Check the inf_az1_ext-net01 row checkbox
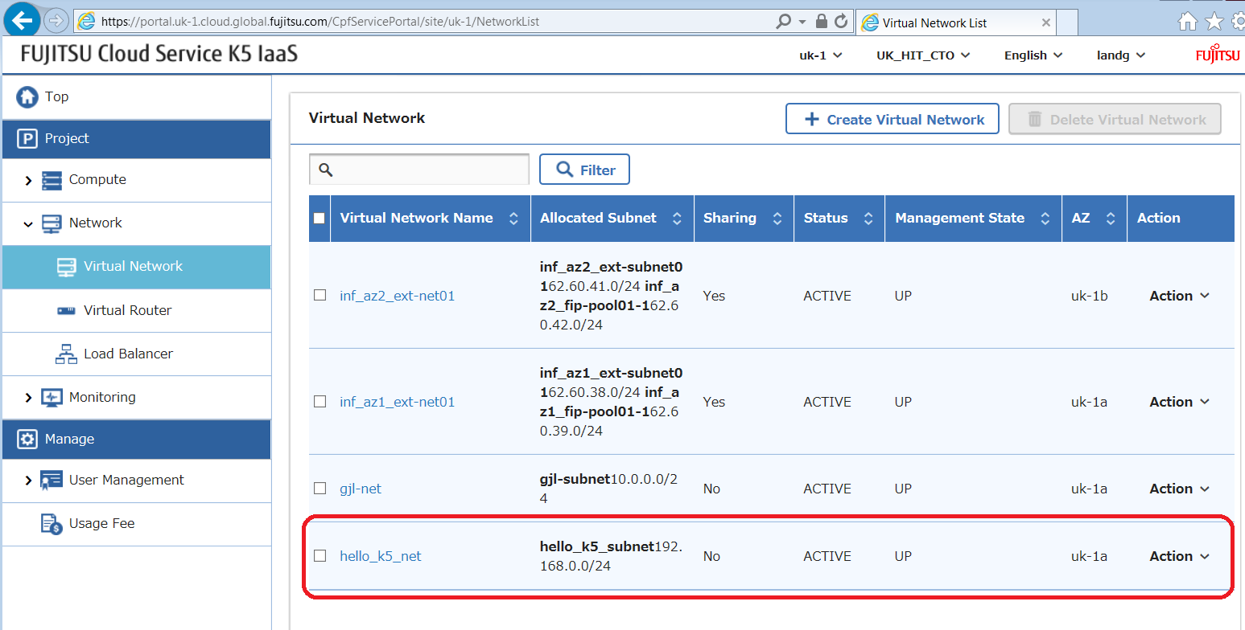Screen dimensions: 1245x630 tap(319, 401)
